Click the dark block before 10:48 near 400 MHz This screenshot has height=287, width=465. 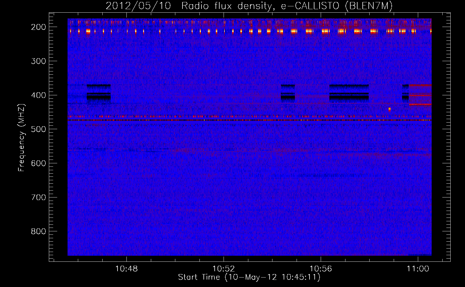tap(99, 93)
